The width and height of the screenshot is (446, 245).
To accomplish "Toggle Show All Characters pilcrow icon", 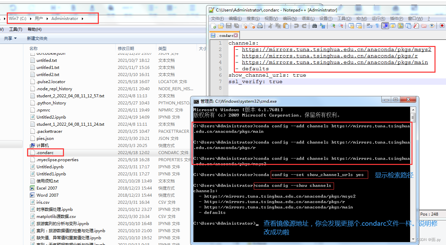I will coord(377,26).
